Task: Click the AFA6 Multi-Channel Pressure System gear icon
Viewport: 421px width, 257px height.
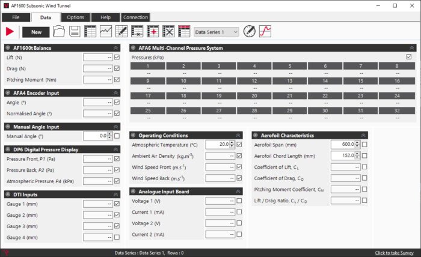Action: pos(133,48)
